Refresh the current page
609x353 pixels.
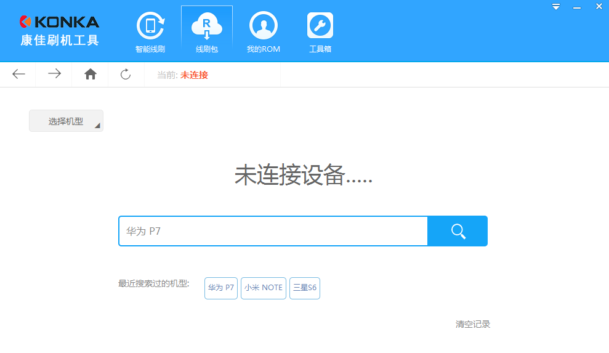pos(126,74)
